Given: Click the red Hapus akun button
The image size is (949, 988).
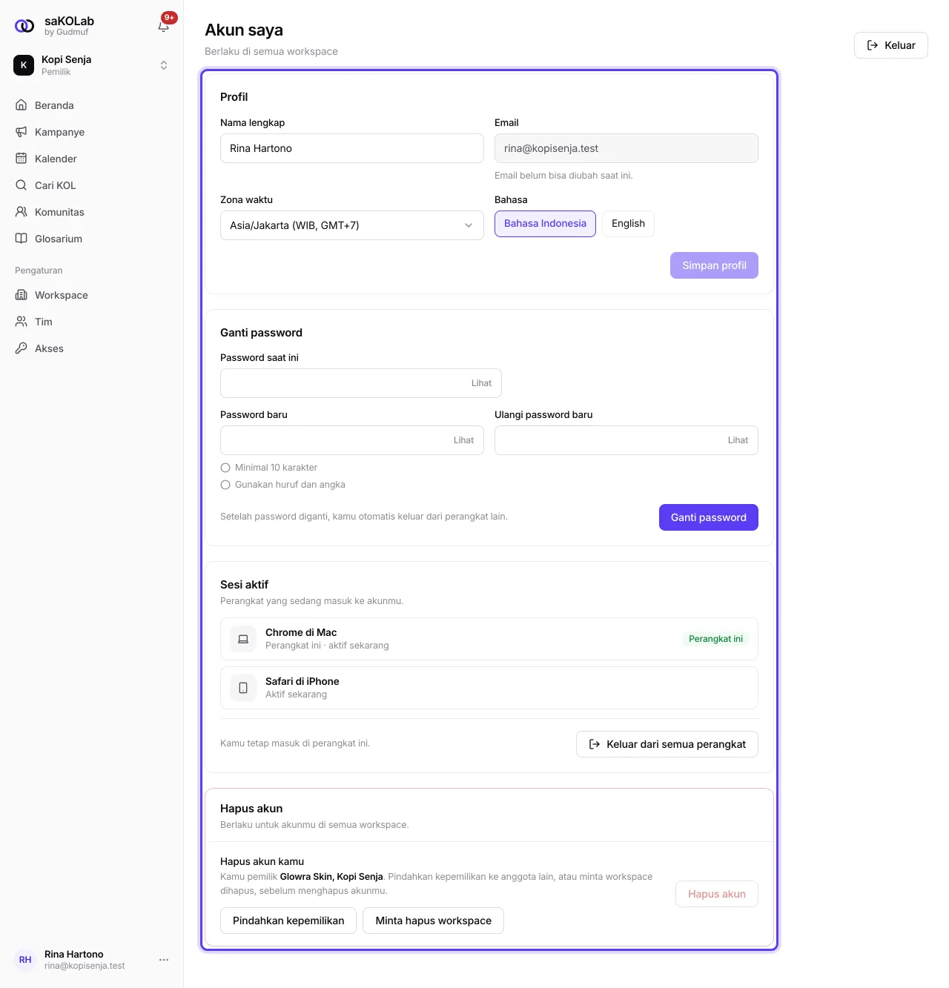Looking at the screenshot, I should point(716,894).
